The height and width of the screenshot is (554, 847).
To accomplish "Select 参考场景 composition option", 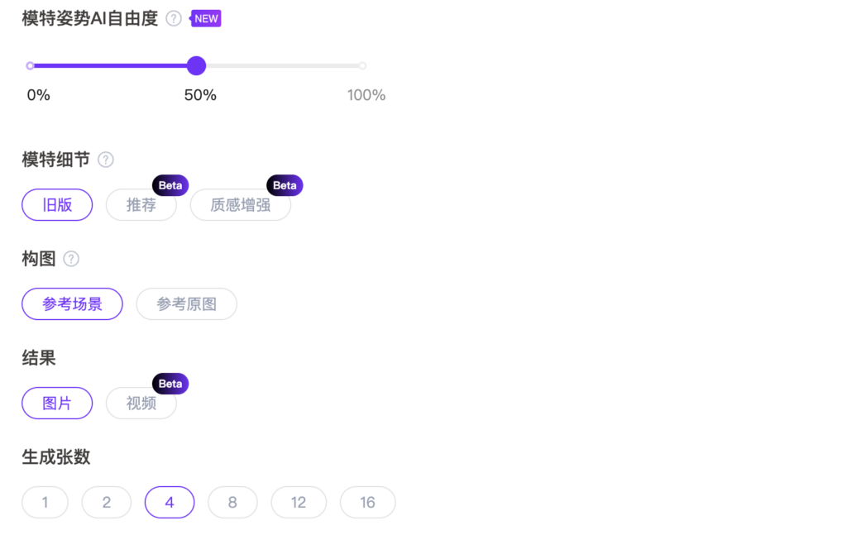I will click(x=72, y=304).
